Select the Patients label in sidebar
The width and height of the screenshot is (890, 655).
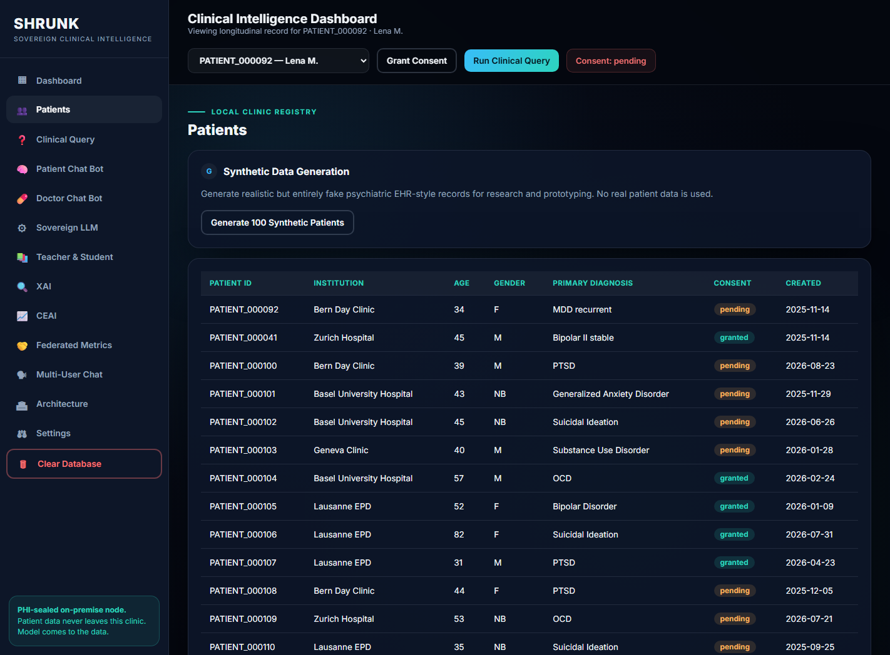pos(53,109)
